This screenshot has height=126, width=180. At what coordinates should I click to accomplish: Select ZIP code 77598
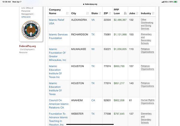click(x=107, y=114)
